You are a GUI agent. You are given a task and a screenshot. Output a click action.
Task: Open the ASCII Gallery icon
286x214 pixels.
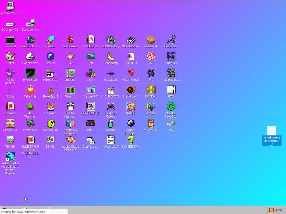[x=111, y=40]
